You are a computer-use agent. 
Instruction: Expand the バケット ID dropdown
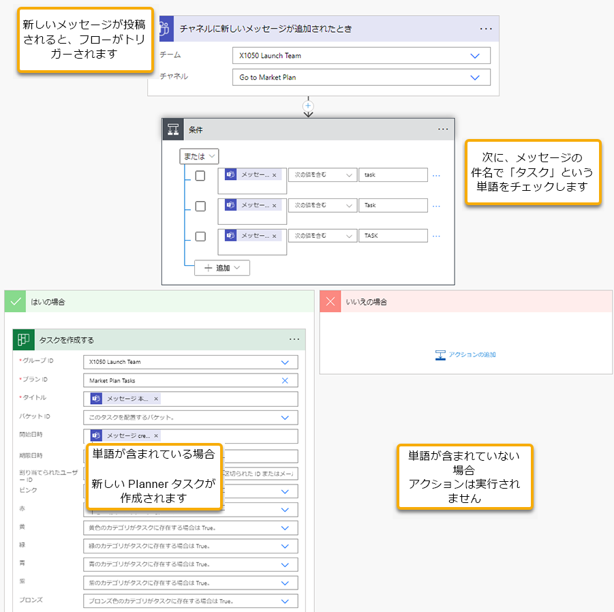(285, 417)
